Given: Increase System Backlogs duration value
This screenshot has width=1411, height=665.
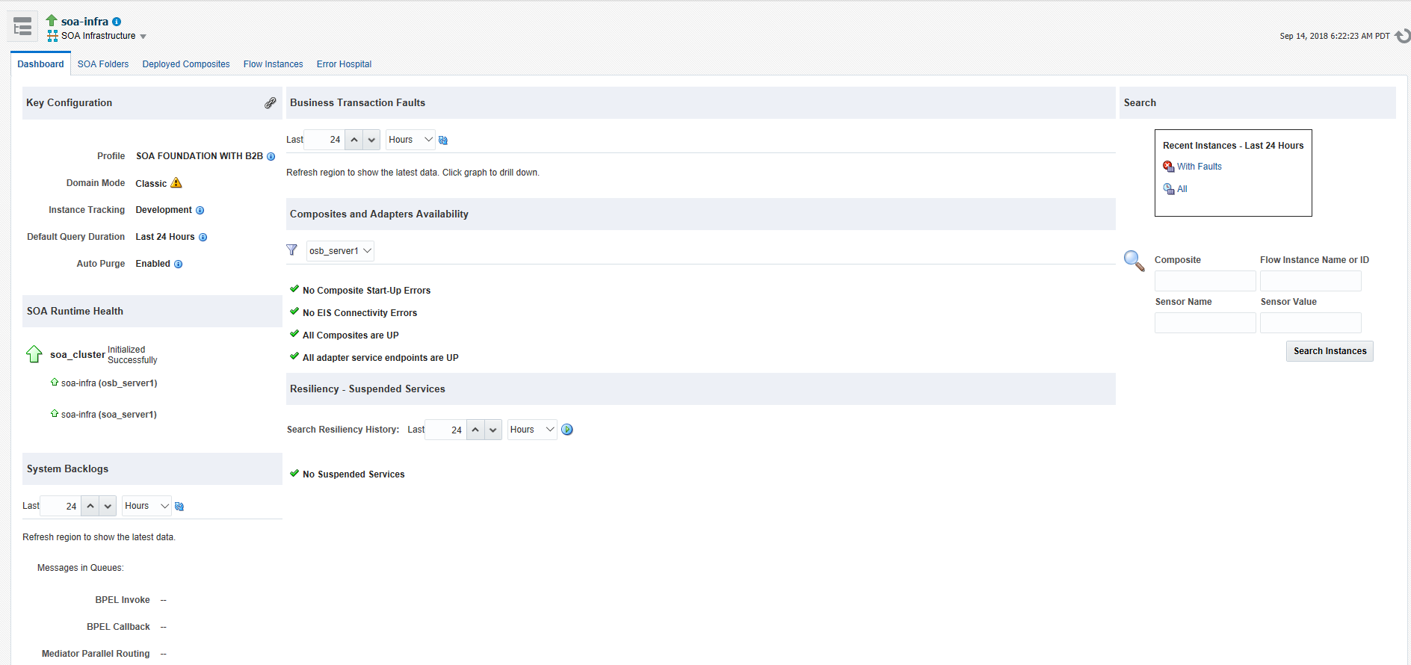Looking at the screenshot, I should (90, 506).
